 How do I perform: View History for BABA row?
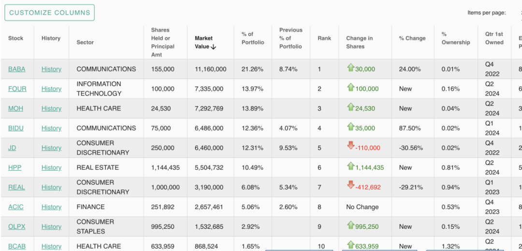click(x=52, y=69)
